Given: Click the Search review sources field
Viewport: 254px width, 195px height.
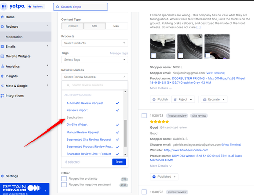Looking at the screenshot, I should click(x=95, y=85).
